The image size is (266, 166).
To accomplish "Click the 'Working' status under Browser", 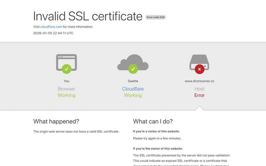I will click(66, 95).
